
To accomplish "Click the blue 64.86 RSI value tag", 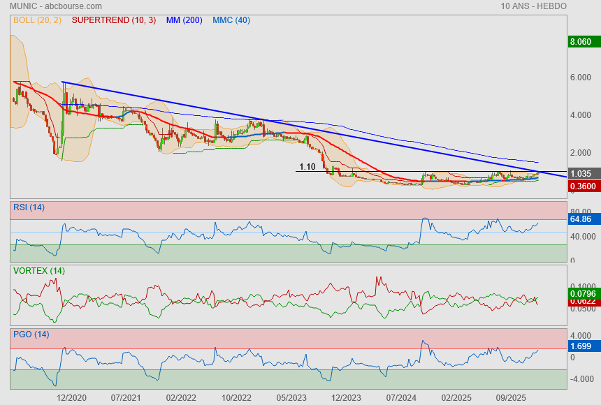I will coord(582,219).
